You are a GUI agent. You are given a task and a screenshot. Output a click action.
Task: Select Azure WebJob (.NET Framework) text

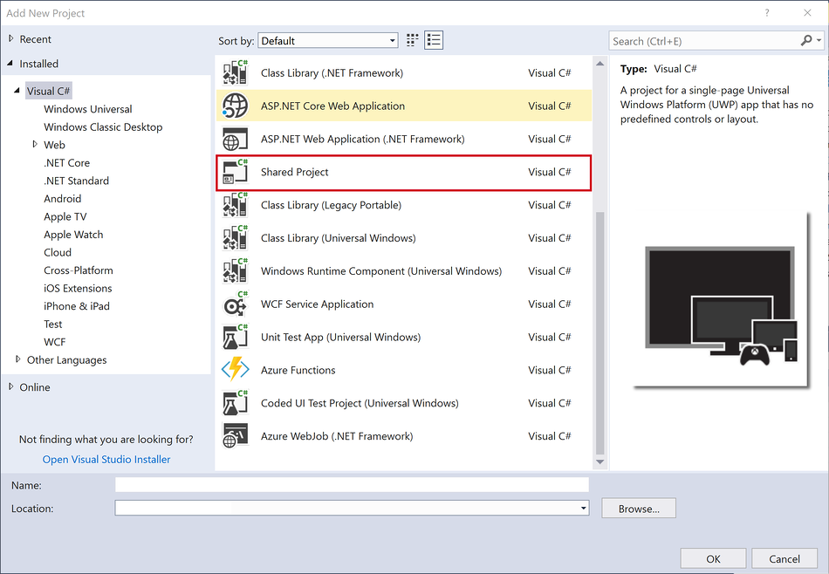[x=337, y=436]
